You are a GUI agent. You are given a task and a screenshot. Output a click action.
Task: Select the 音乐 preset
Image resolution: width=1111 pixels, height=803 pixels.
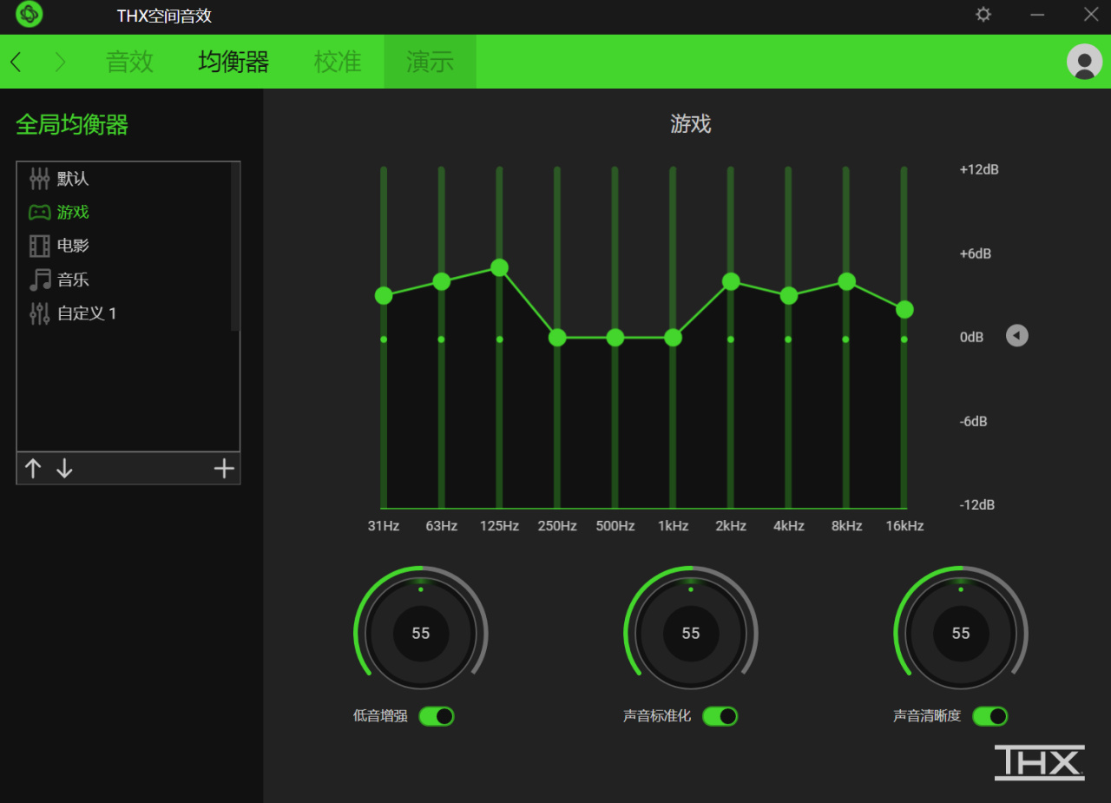(x=124, y=280)
